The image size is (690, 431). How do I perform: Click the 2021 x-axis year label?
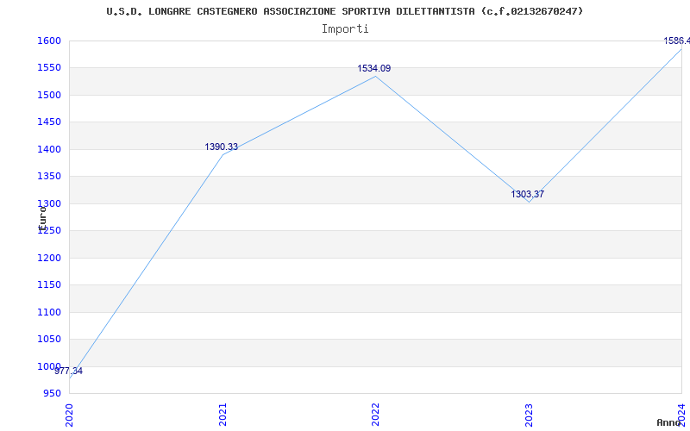tap(223, 415)
